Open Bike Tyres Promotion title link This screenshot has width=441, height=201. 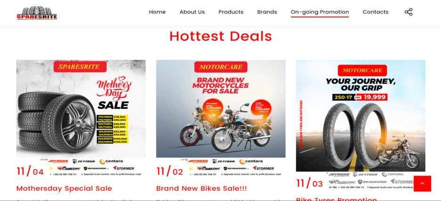[x=337, y=199]
